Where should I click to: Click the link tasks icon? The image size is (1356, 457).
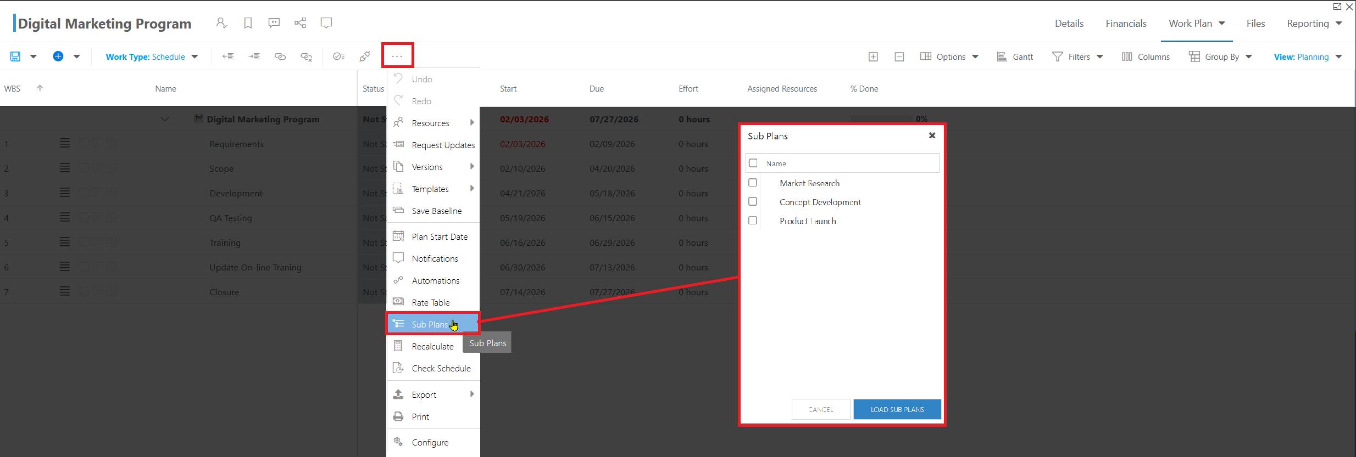click(x=280, y=57)
